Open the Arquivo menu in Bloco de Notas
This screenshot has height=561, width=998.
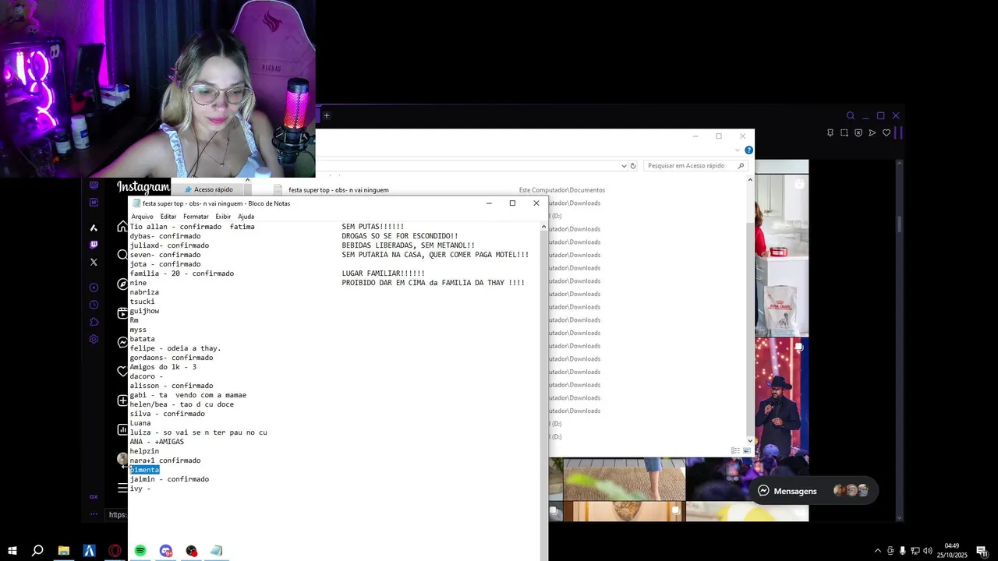142,217
